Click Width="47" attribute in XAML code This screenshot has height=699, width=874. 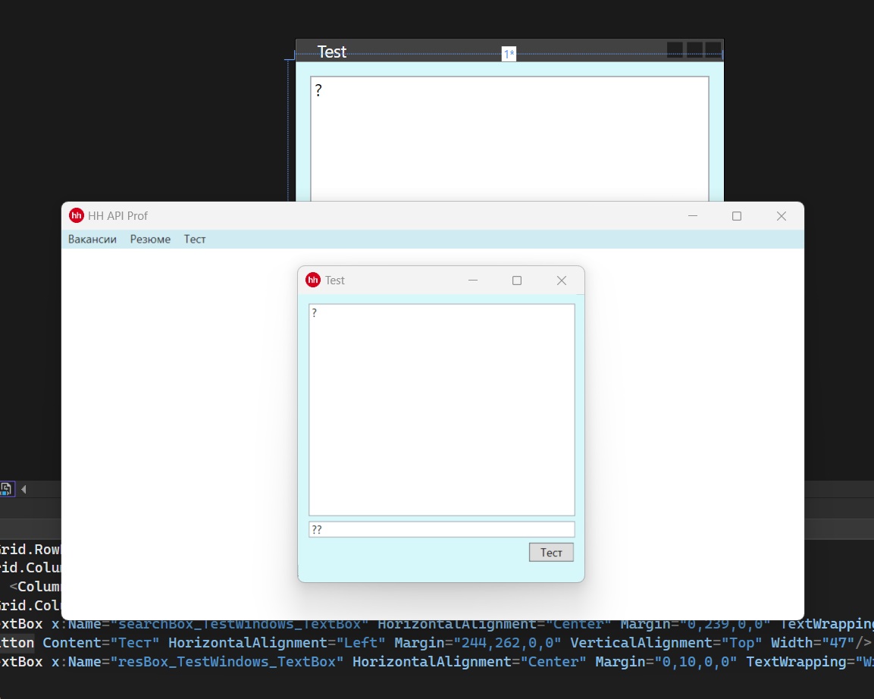click(x=813, y=643)
